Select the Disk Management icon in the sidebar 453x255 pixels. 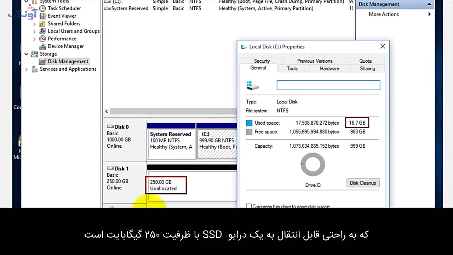point(42,61)
